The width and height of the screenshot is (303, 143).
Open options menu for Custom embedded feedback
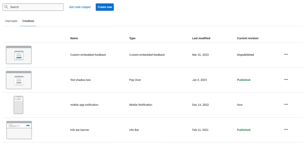[286, 55]
